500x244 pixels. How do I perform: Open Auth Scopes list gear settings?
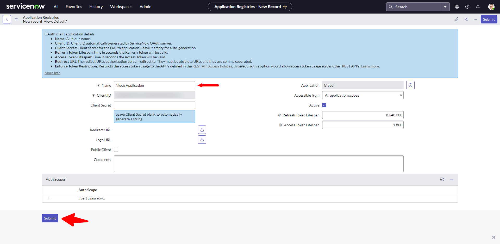(x=442, y=179)
